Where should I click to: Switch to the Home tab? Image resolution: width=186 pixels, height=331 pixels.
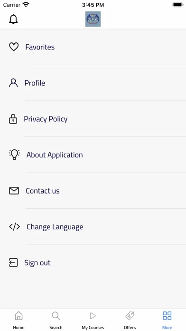pos(19,320)
